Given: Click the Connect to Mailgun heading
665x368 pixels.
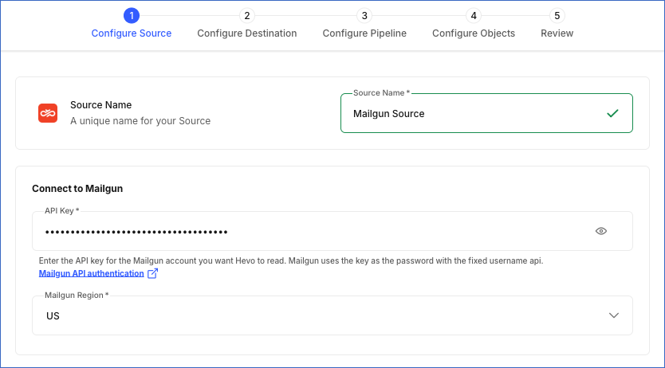Looking at the screenshot, I should point(77,189).
